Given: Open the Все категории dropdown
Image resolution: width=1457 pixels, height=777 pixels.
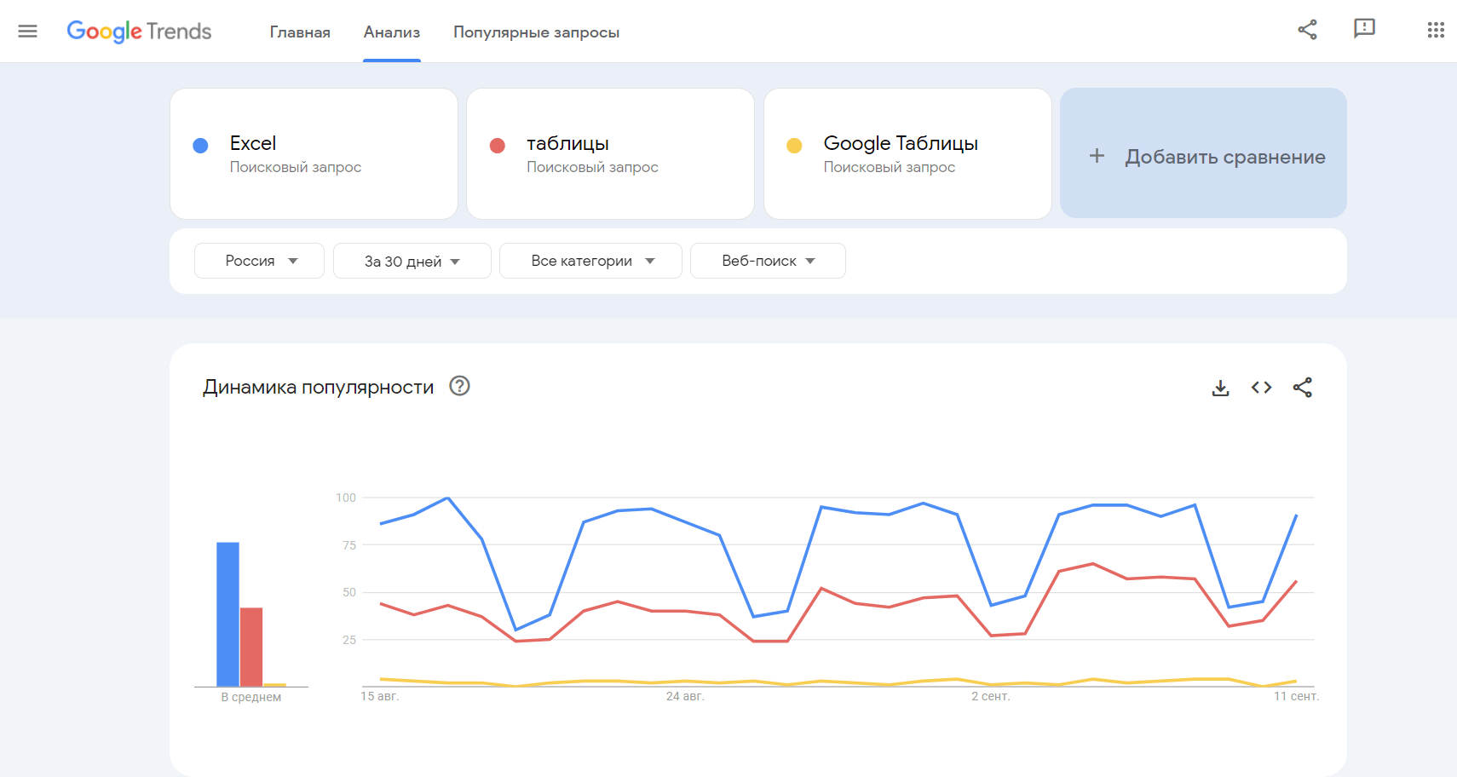Looking at the screenshot, I should tap(590, 261).
